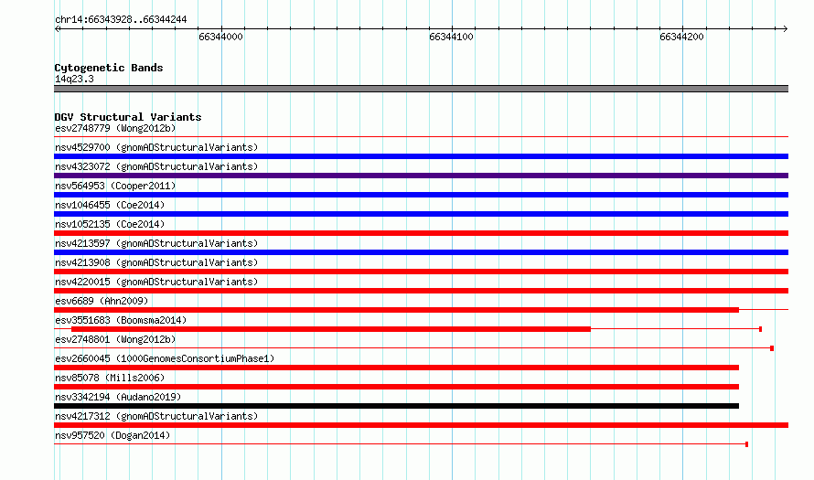This screenshot has width=814, height=480.
Task: Open the Cytogenetic Bands track heading
Action: click(109, 68)
